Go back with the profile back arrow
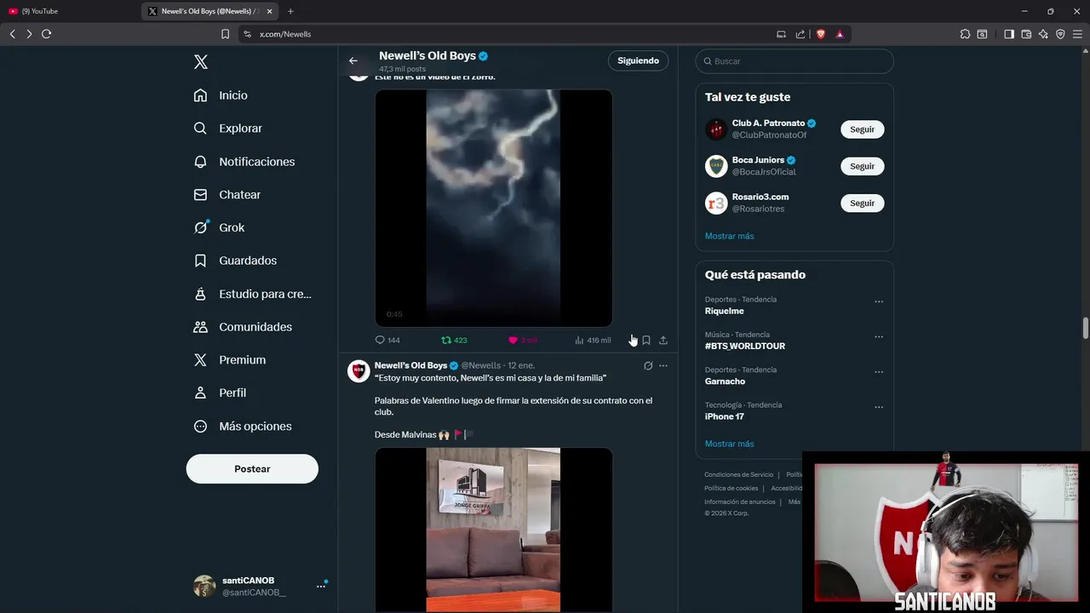 pyautogui.click(x=353, y=60)
